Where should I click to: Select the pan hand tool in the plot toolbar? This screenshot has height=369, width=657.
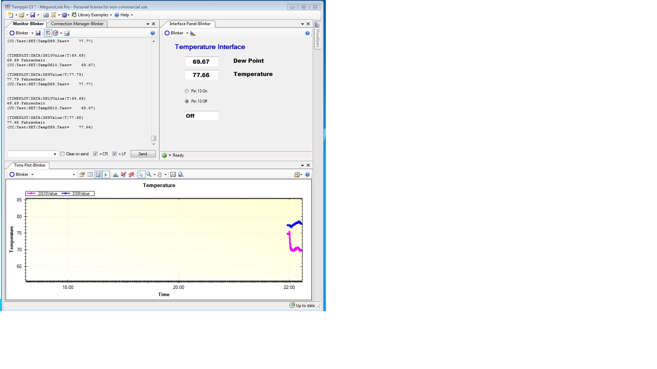[160, 175]
